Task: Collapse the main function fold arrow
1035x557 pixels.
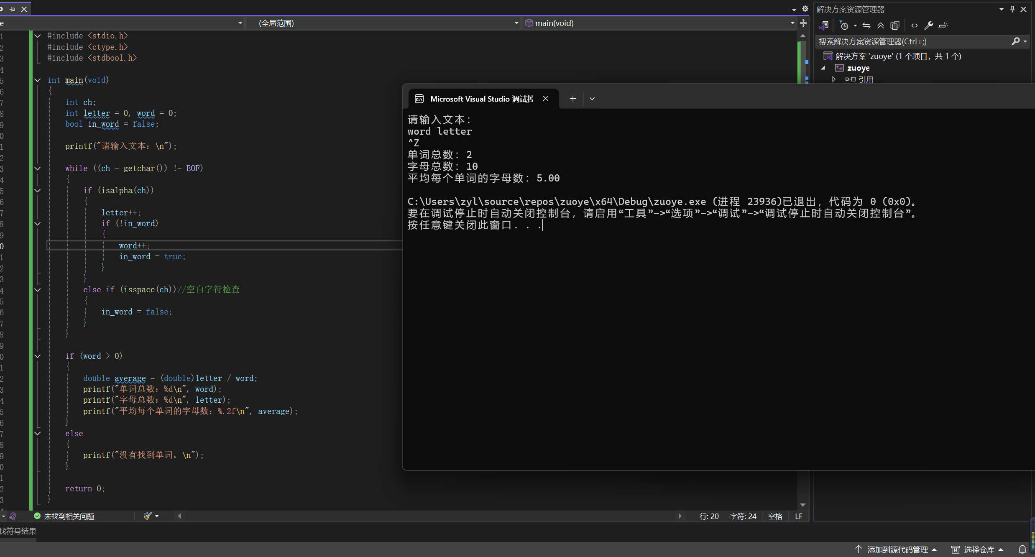Action: click(x=38, y=80)
